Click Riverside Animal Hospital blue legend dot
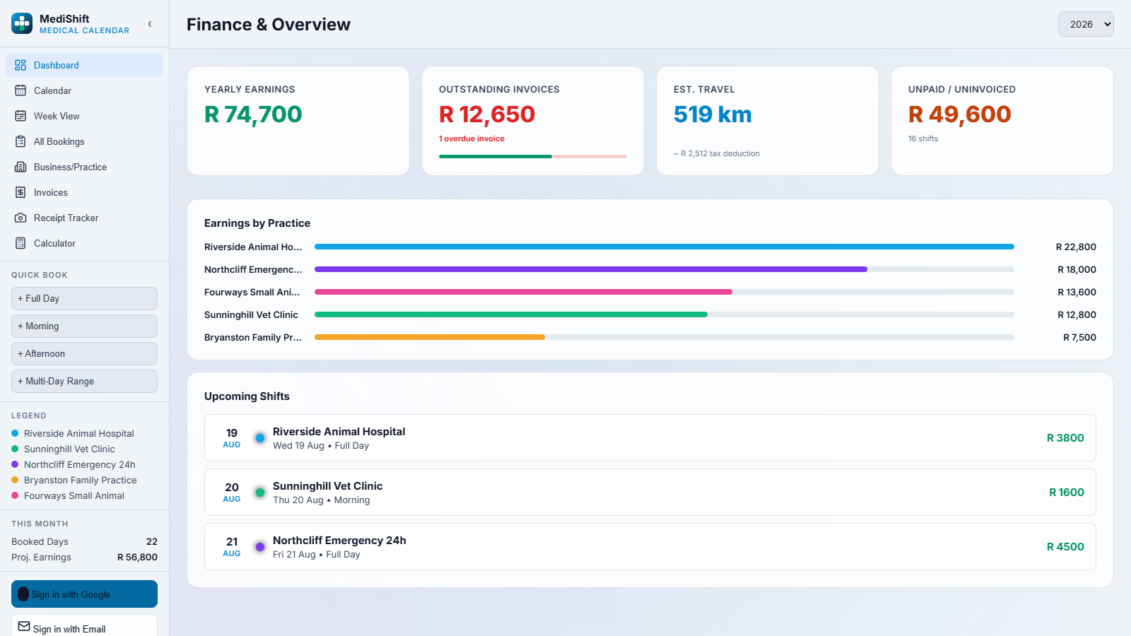 15,433
